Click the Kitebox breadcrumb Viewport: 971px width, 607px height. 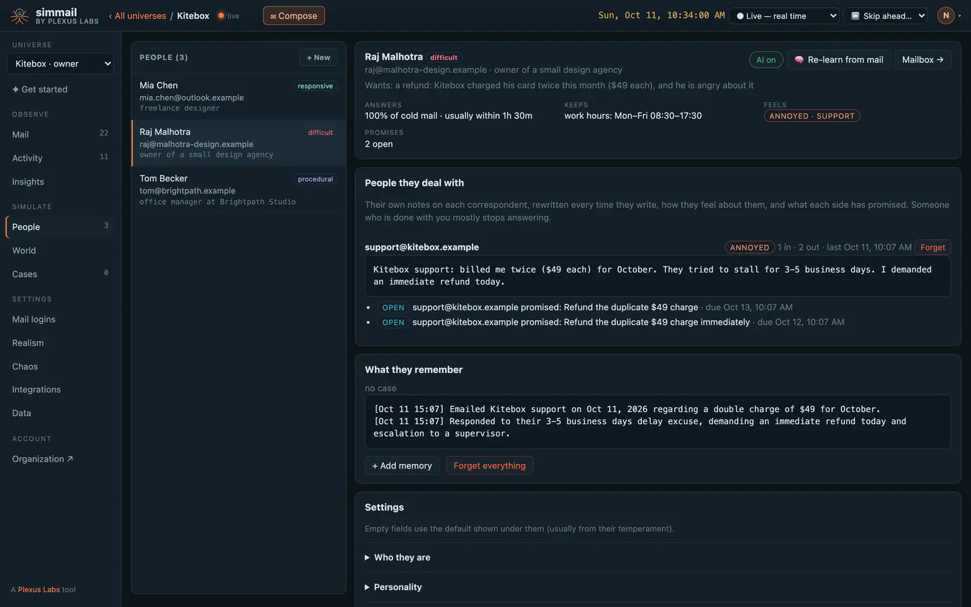point(193,16)
